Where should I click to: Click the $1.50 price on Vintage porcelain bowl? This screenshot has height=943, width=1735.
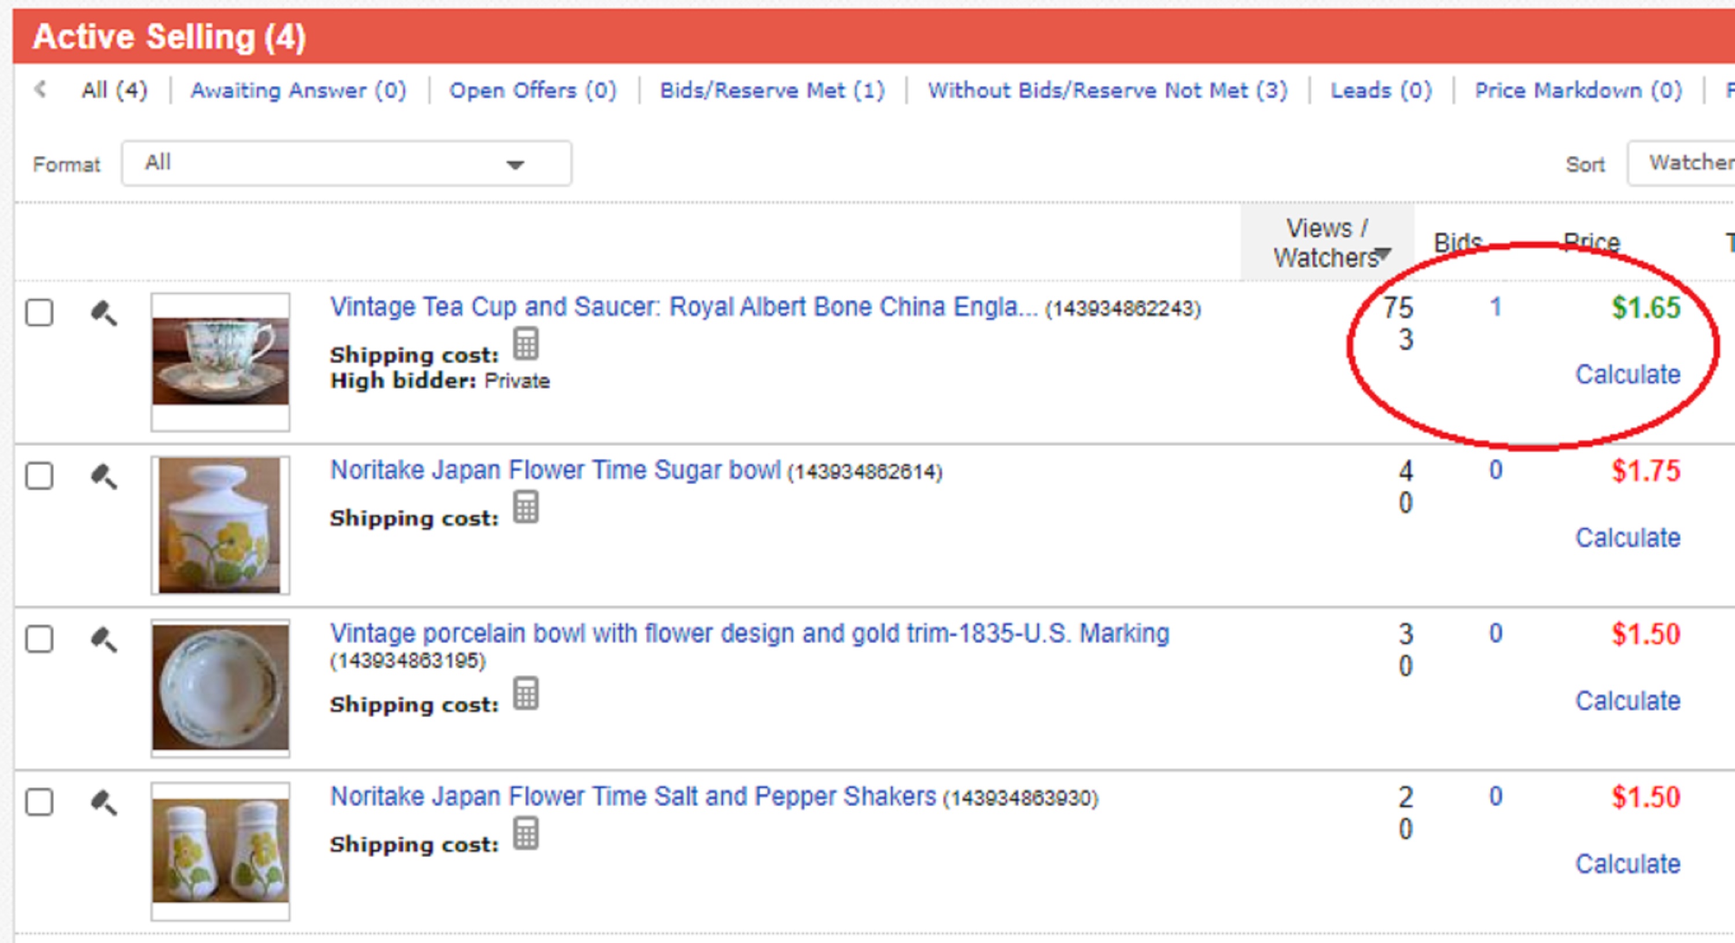coord(1646,634)
